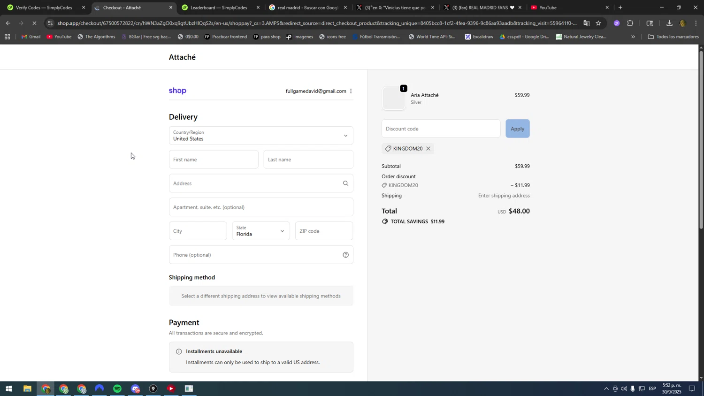Open the YouTube bookmark
Viewport: 704px width, 396px height.
[x=59, y=37]
